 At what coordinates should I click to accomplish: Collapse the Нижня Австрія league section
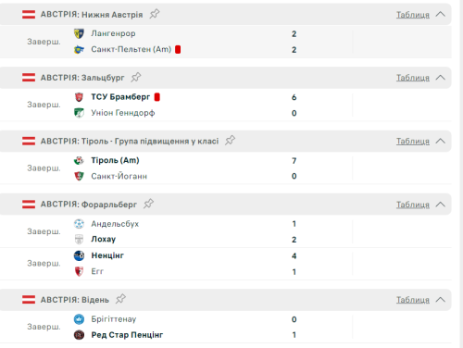click(441, 14)
